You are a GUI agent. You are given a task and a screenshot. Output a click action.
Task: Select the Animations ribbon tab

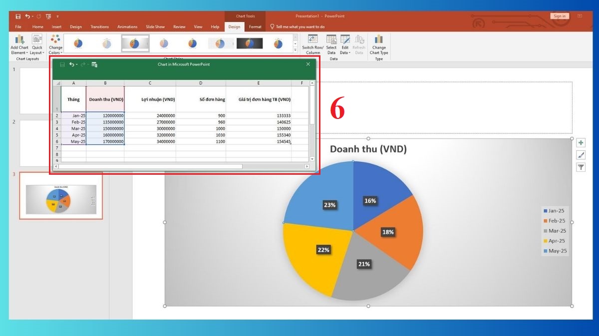[127, 27]
